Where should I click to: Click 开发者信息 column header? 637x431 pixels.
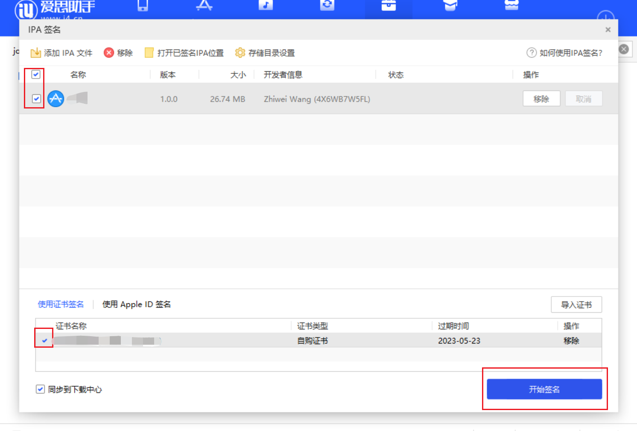tap(283, 75)
